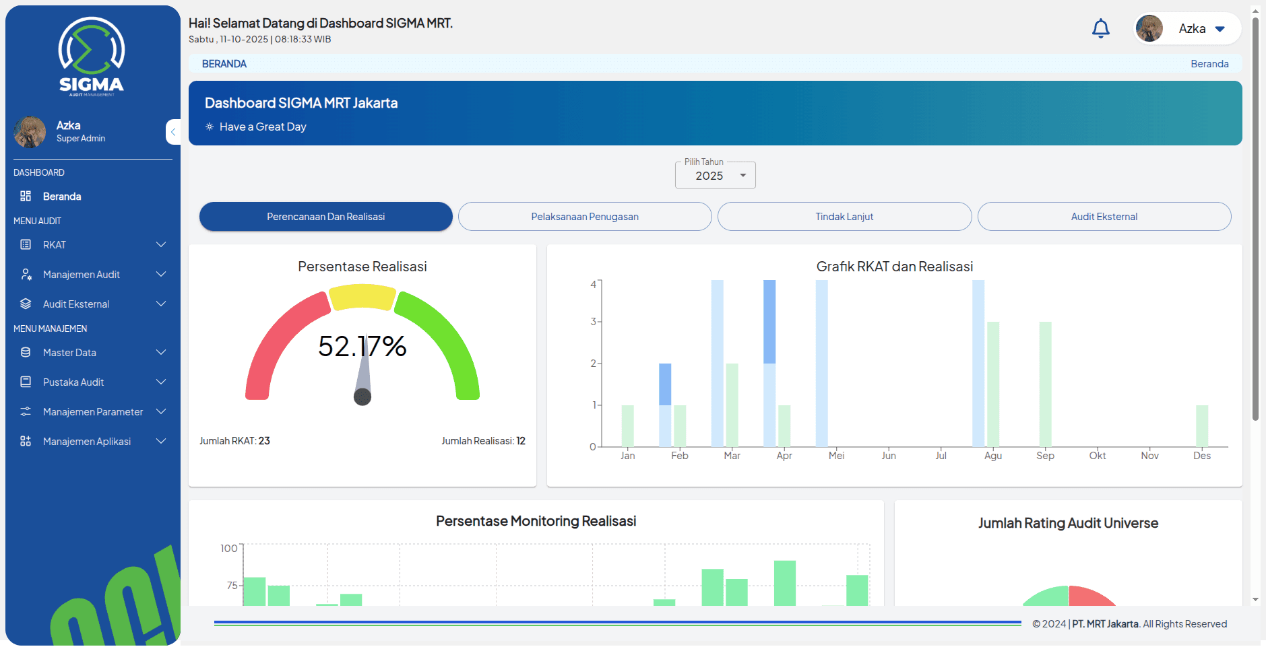Click the Master Data database icon

[x=26, y=352]
